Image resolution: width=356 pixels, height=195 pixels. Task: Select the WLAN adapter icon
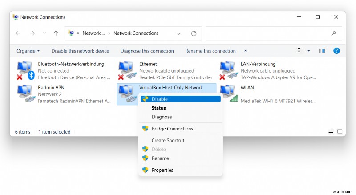(x=229, y=93)
